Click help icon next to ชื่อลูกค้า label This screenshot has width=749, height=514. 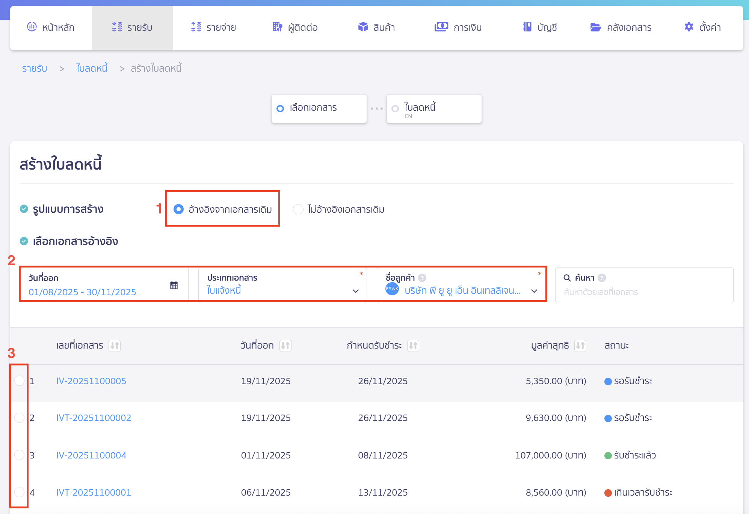(422, 278)
